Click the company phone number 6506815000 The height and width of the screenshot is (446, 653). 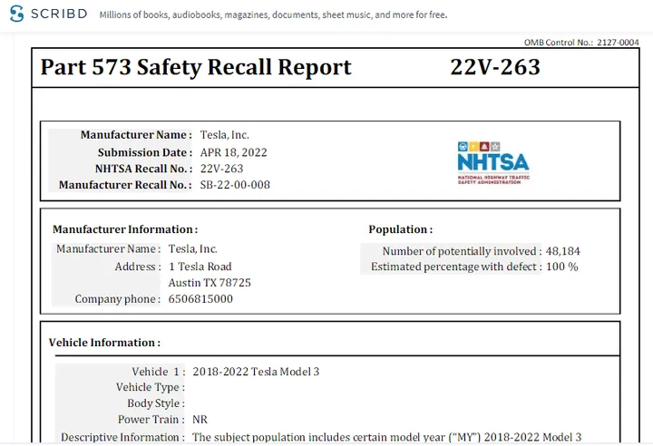pyautogui.click(x=200, y=299)
